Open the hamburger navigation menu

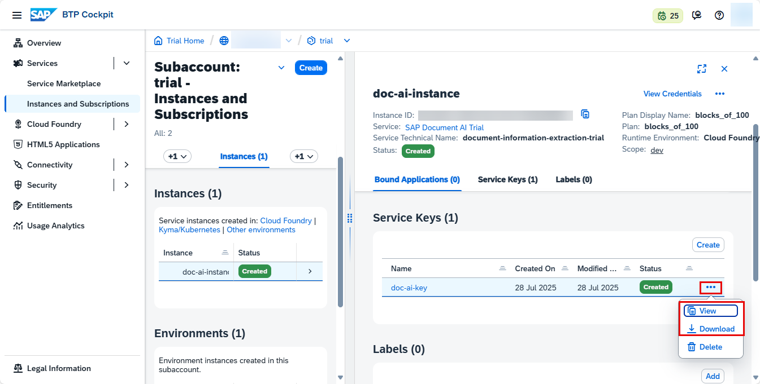17,15
